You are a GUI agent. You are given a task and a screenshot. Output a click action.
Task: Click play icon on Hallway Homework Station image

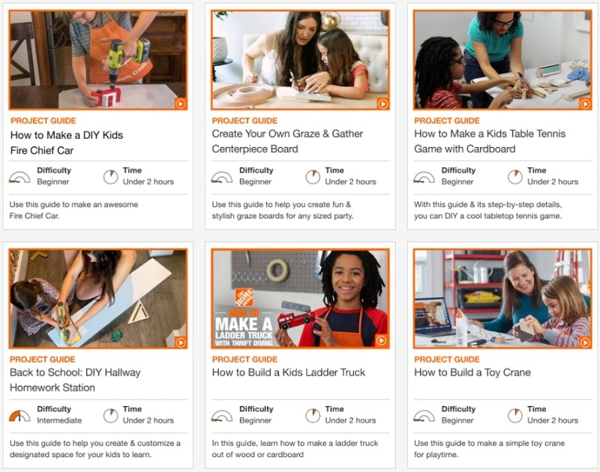click(181, 342)
